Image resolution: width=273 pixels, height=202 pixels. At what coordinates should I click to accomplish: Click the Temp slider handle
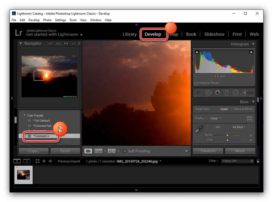click(x=227, y=135)
